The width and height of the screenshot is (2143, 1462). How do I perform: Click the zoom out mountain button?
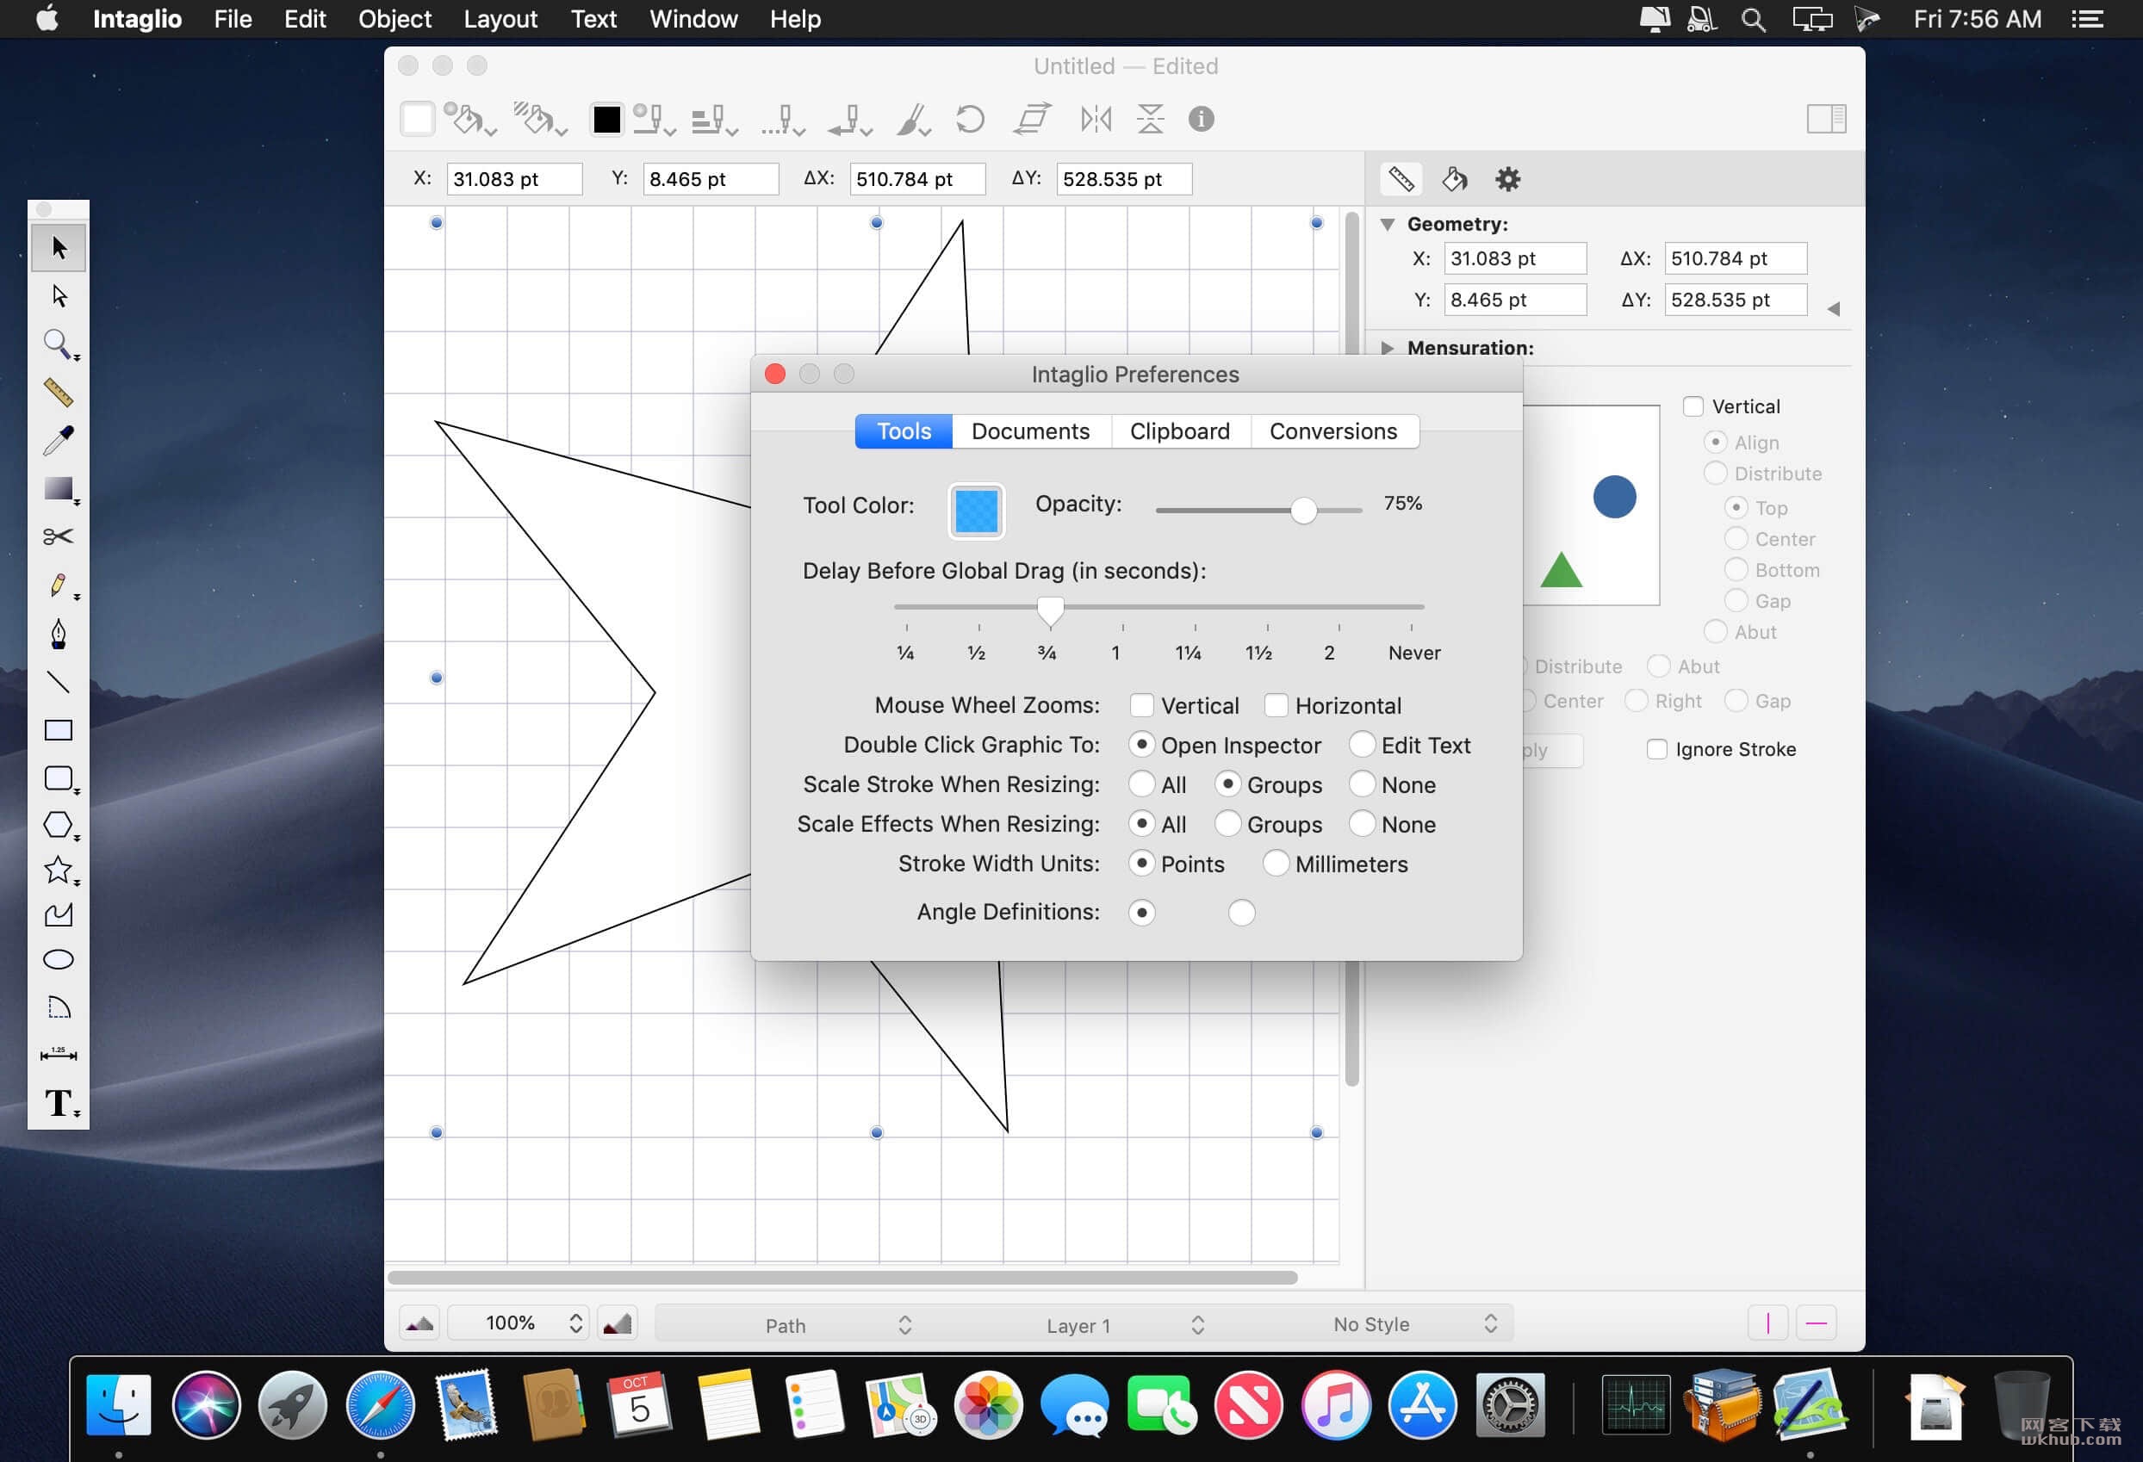coord(419,1323)
